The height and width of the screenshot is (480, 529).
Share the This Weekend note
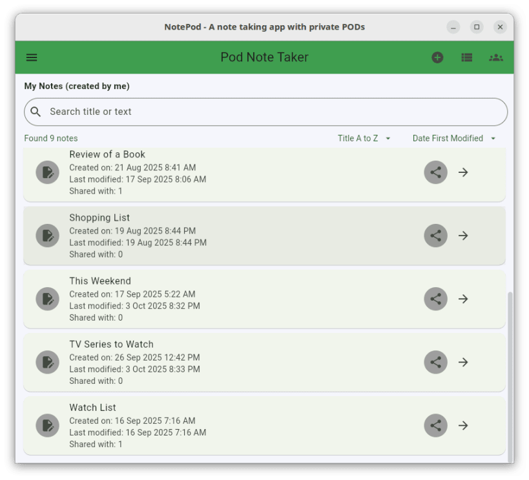[x=435, y=299]
